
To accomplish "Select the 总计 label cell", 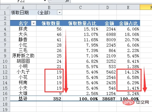I will coord(23,99).
